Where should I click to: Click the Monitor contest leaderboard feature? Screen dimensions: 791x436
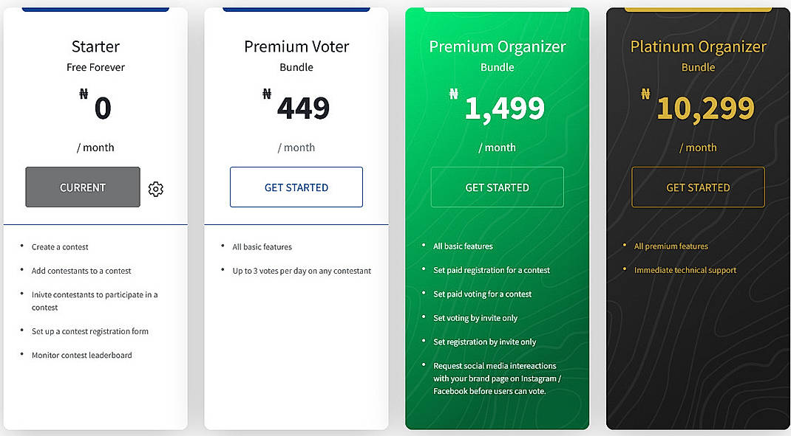(81, 355)
